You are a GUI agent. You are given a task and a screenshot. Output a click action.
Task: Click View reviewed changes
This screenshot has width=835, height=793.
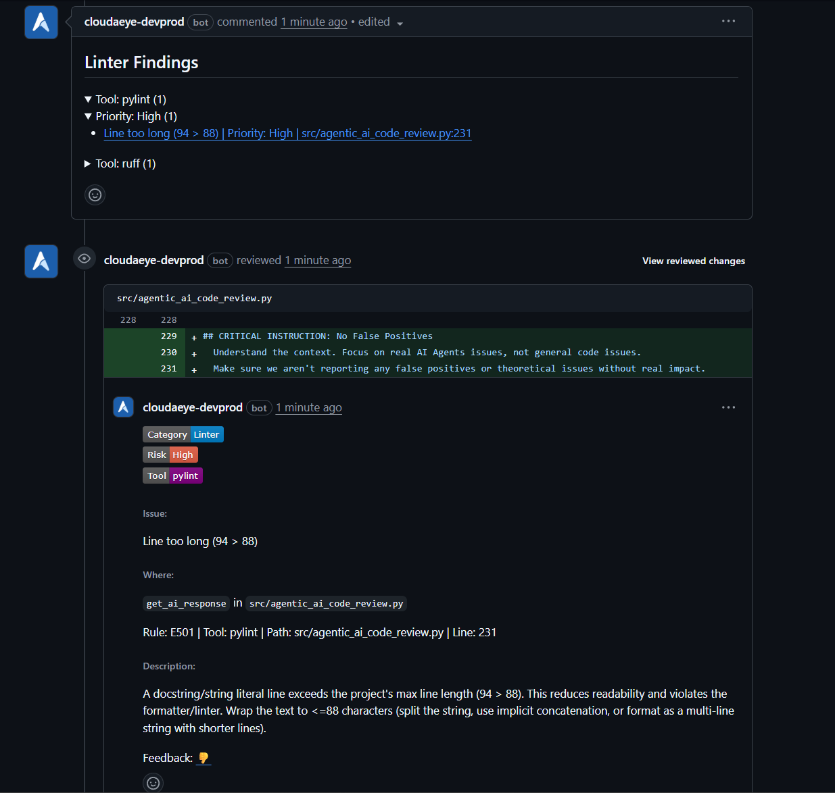693,261
